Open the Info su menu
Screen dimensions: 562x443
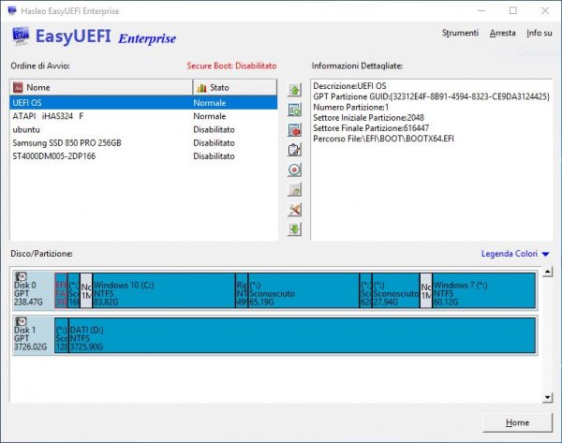click(540, 33)
